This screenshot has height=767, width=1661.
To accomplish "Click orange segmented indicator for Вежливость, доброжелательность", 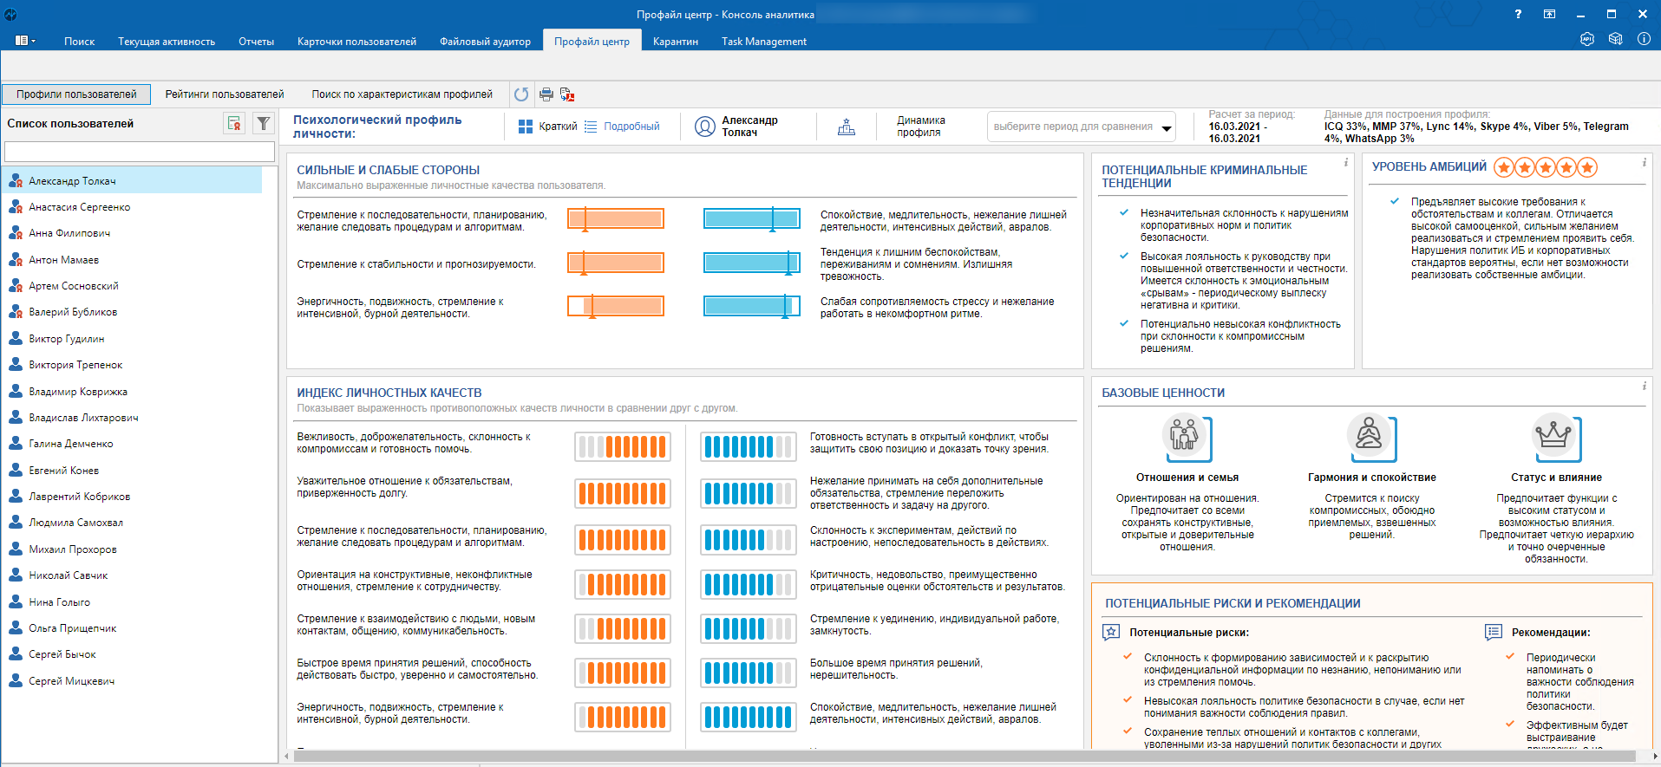I will [x=623, y=446].
